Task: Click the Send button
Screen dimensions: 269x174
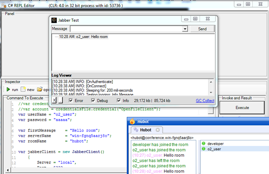Action: [203, 29]
